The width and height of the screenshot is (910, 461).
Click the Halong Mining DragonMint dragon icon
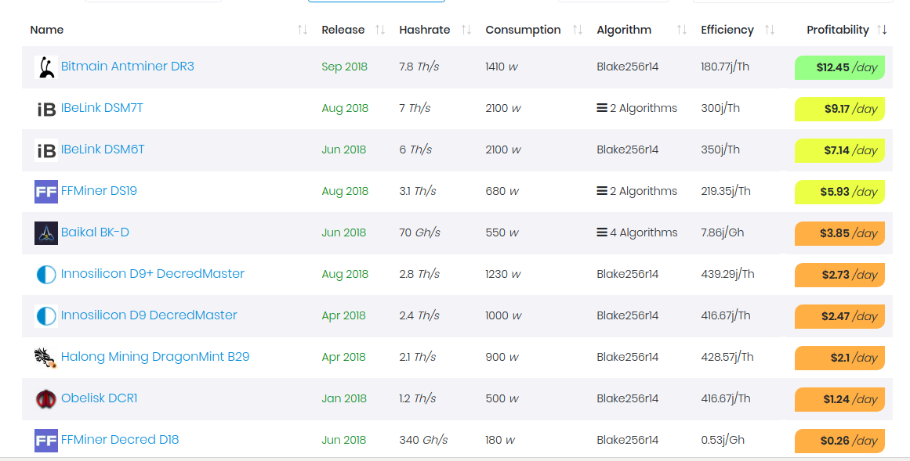[x=45, y=358]
